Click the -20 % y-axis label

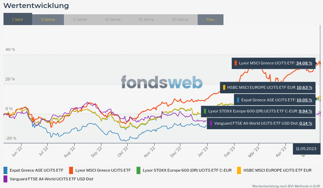[x=11, y=138]
